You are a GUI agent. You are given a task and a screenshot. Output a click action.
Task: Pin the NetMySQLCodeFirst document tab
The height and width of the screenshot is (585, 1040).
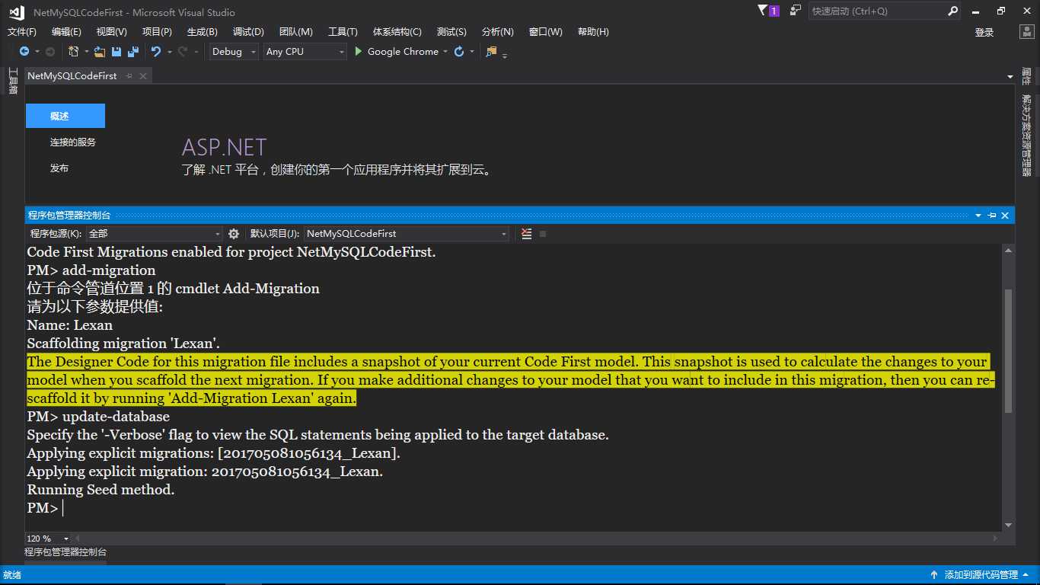(129, 76)
